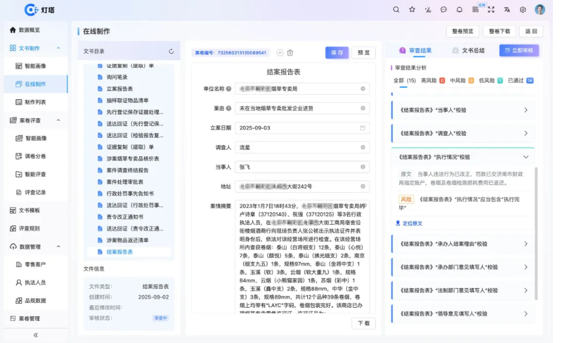This screenshot has height=343, width=579.
Task: Clear the 地址 field
Action: 363,186
